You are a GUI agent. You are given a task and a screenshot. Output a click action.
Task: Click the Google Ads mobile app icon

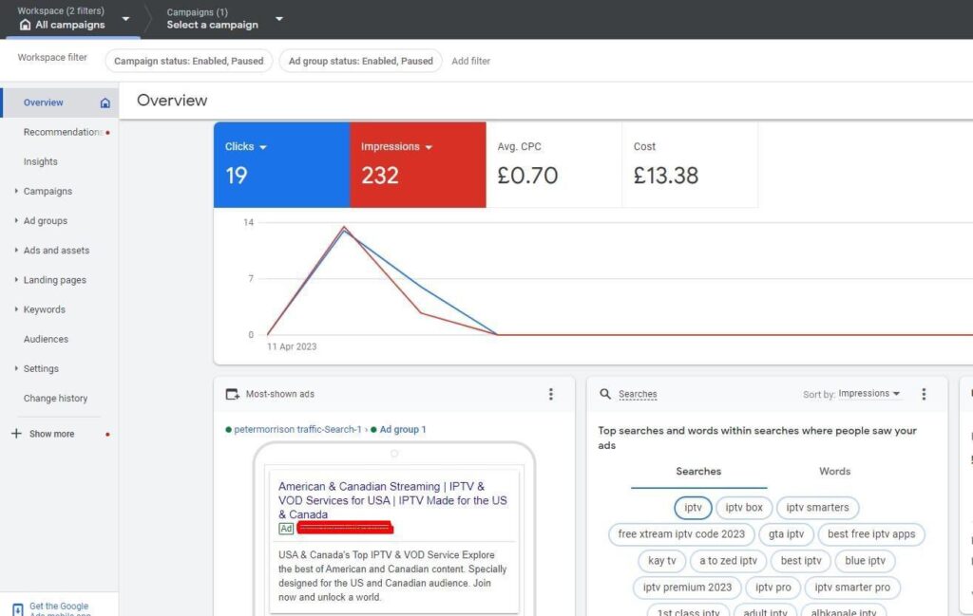click(x=17, y=609)
